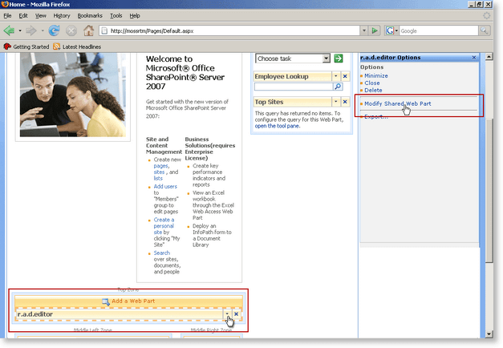Viewport: 503px width, 348px height.
Task: Open the Tools menu
Action: click(116, 15)
